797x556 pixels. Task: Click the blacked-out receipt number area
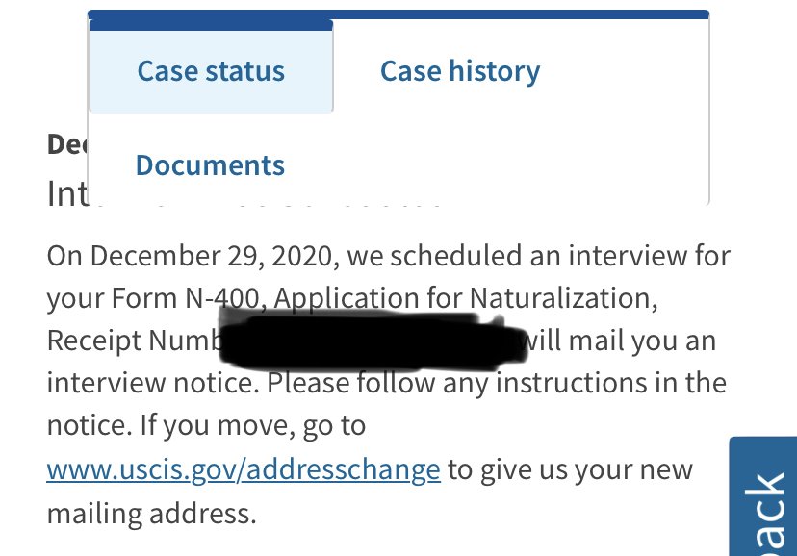tap(375, 343)
